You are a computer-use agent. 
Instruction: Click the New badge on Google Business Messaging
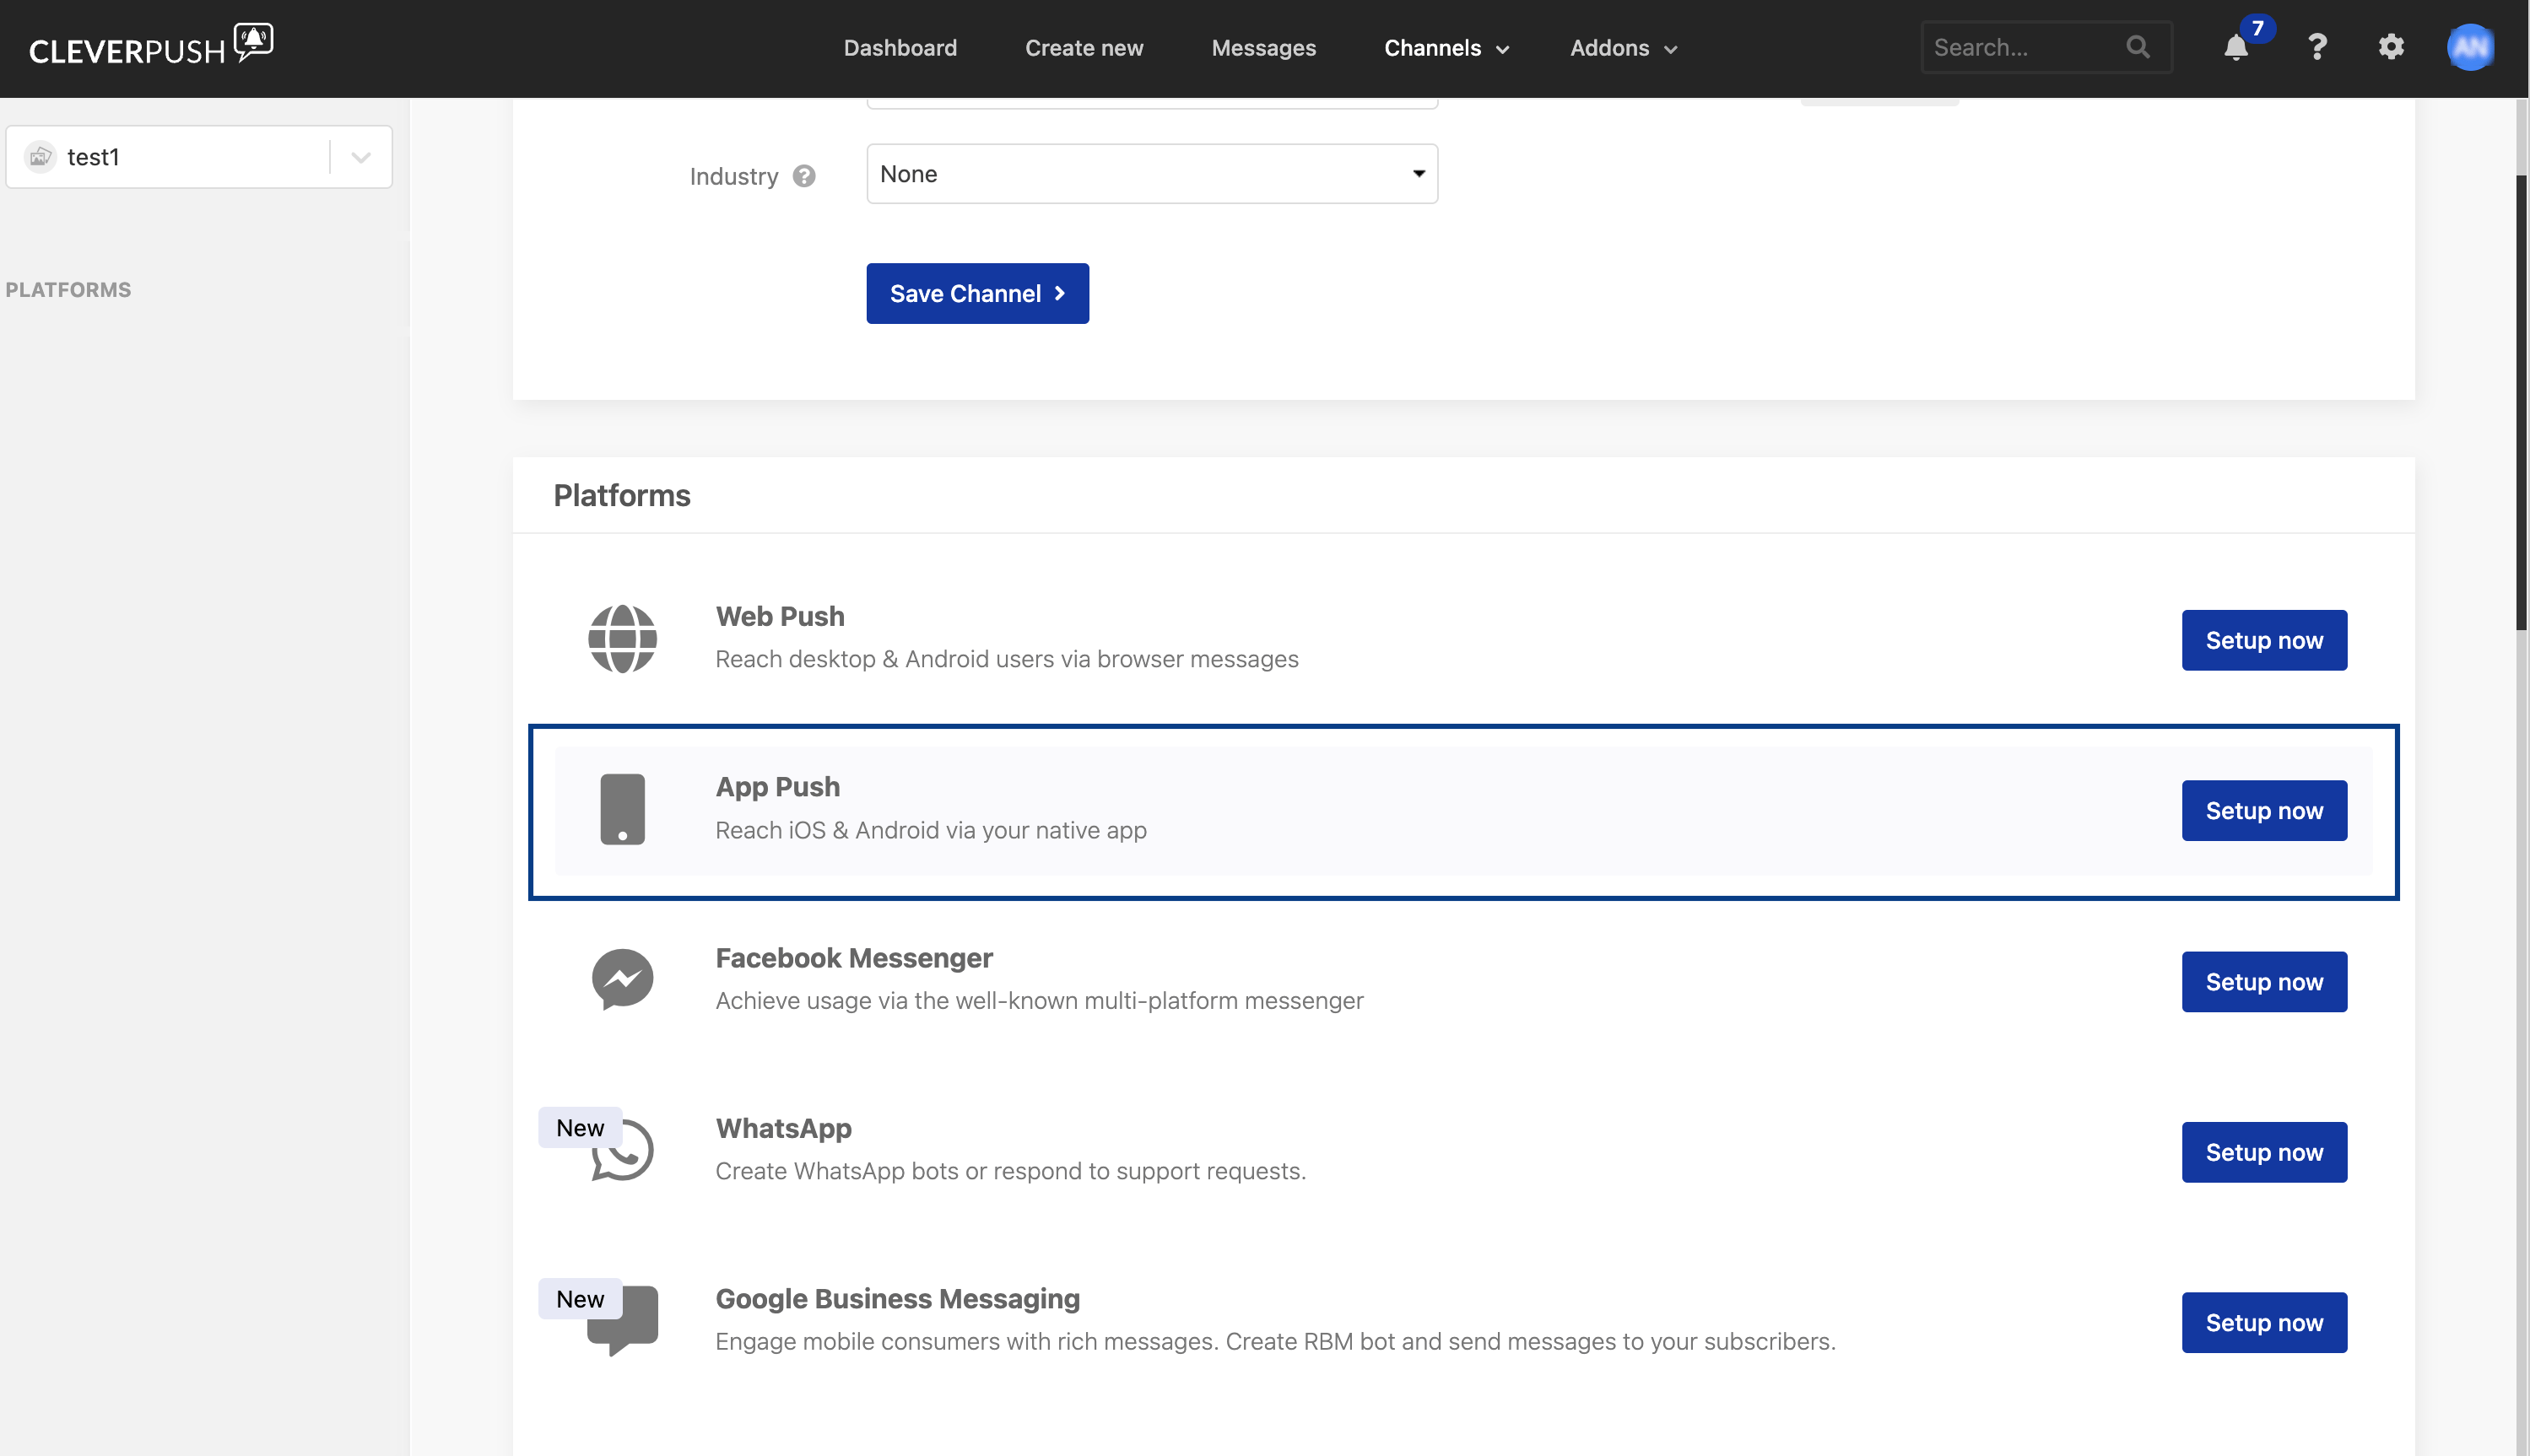click(579, 1299)
